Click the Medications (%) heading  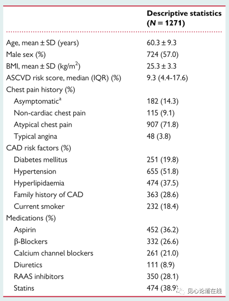(x=31, y=218)
